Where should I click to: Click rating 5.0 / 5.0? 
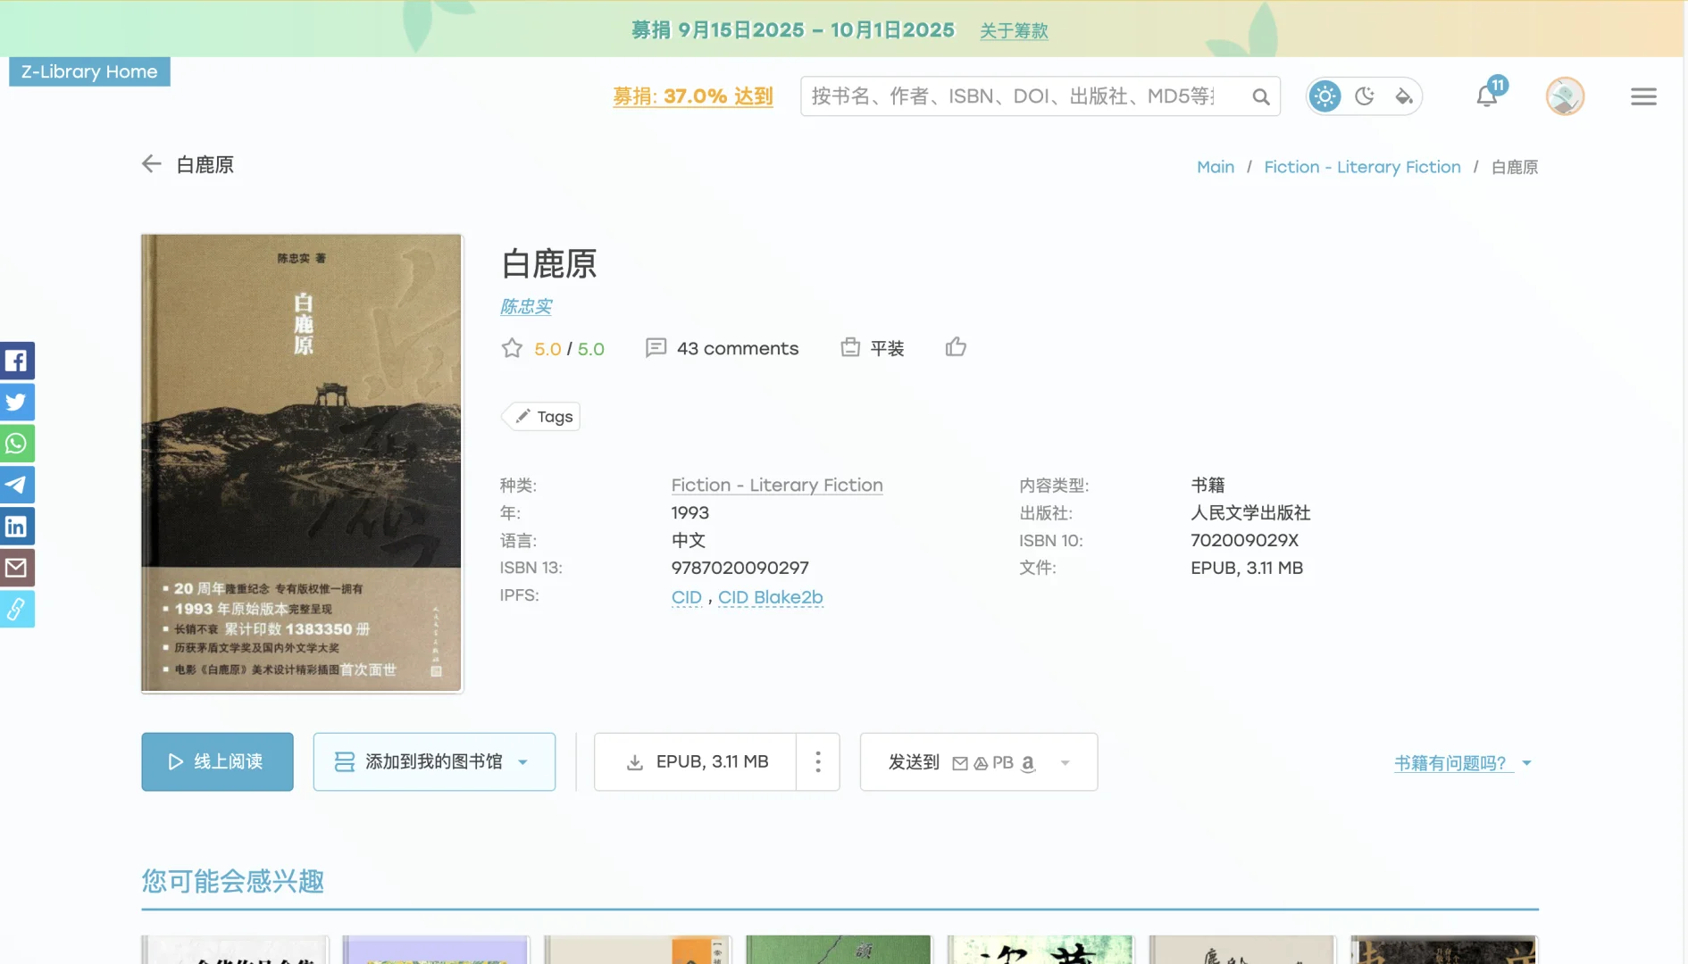point(569,349)
